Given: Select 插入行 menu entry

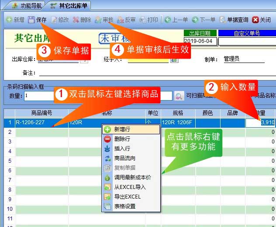Looking at the screenshot, I should [x=131, y=149].
